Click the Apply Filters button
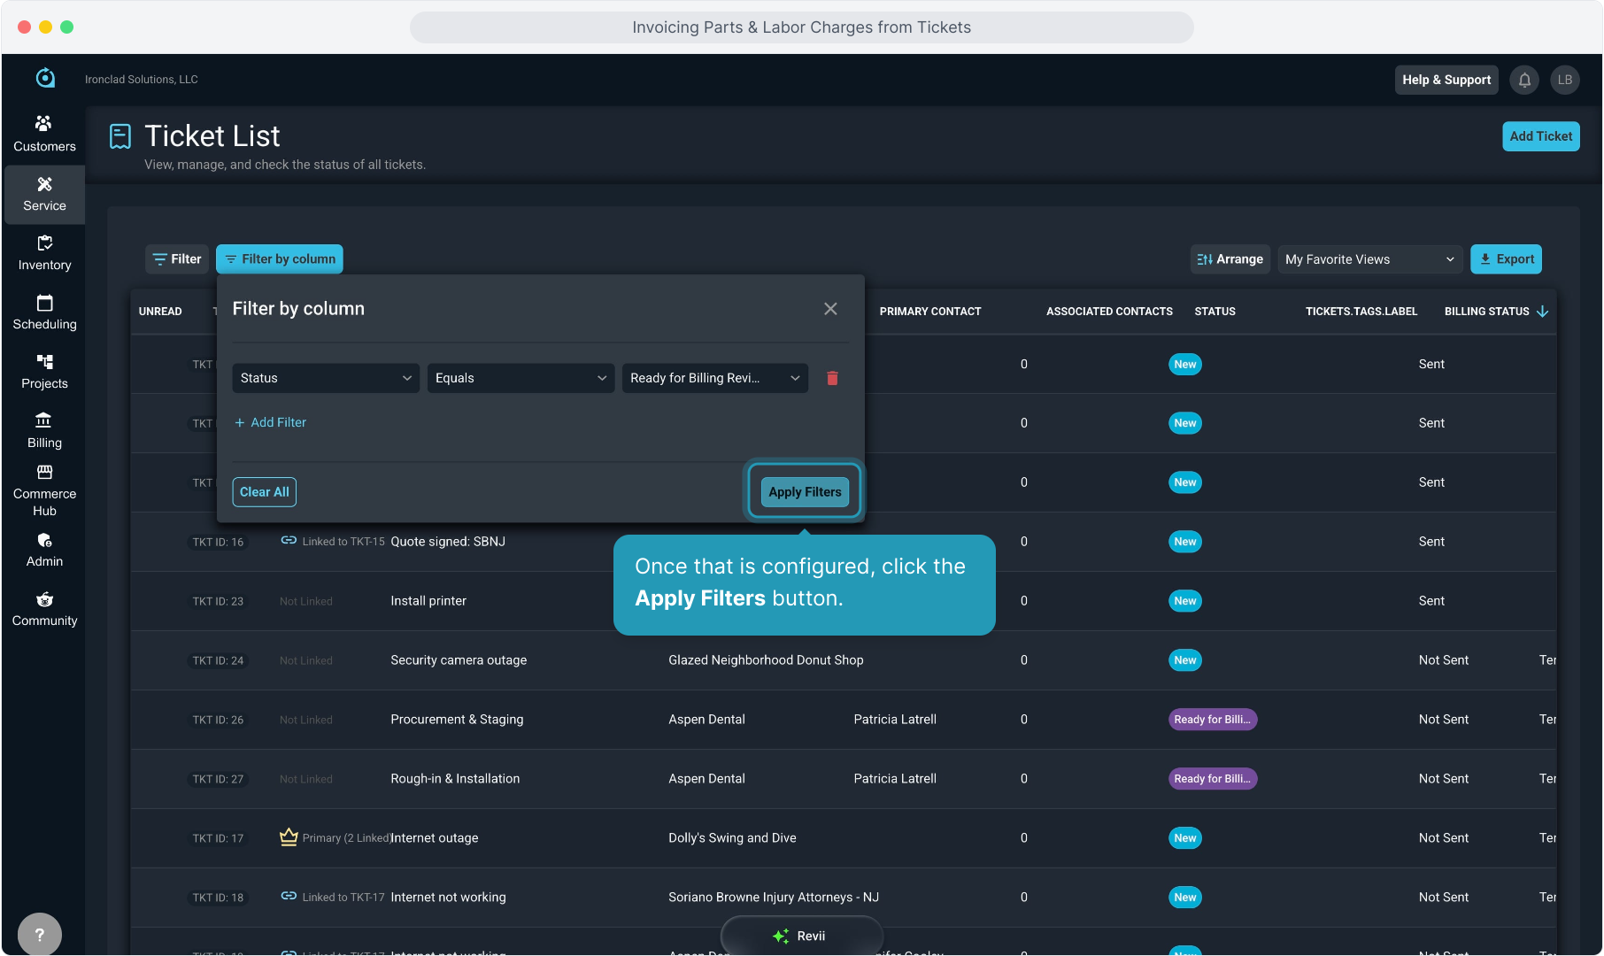Screen dimensions: 1604x956 click(x=804, y=492)
